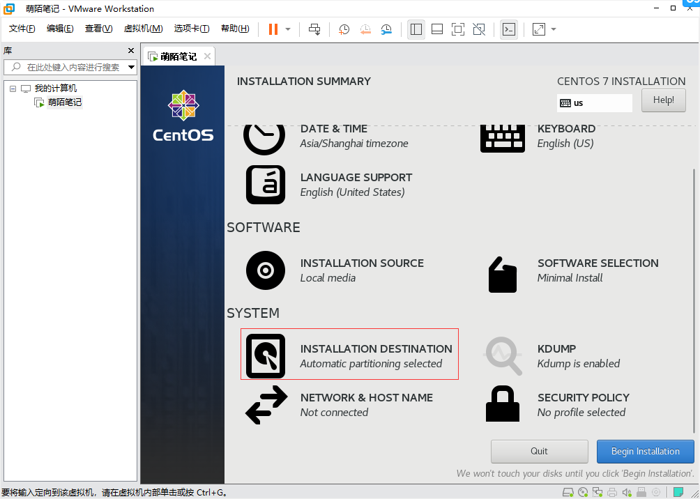Click the teal message log status icon
The image size is (700, 499).
(x=678, y=493)
